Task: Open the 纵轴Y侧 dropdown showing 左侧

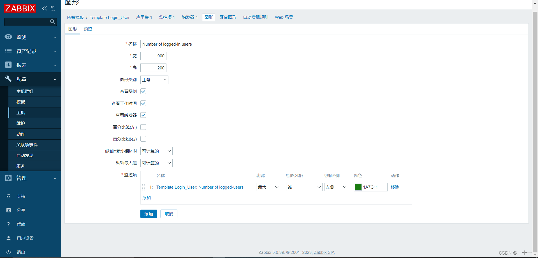Action: pyautogui.click(x=336, y=187)
